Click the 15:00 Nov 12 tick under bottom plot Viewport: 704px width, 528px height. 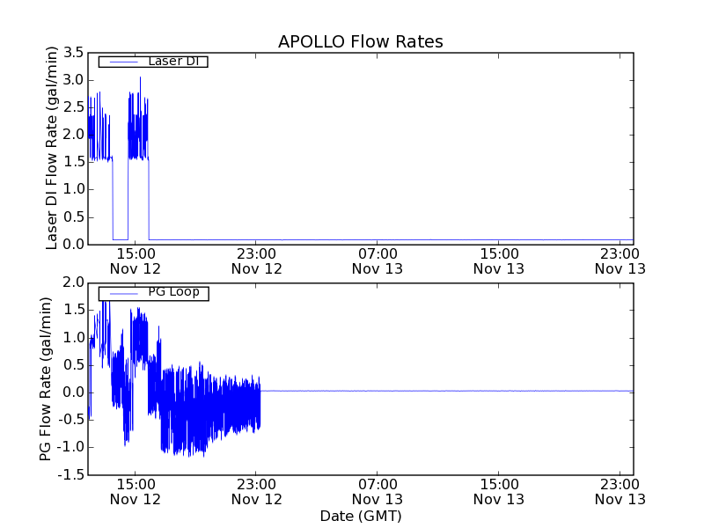coord(135,491)
